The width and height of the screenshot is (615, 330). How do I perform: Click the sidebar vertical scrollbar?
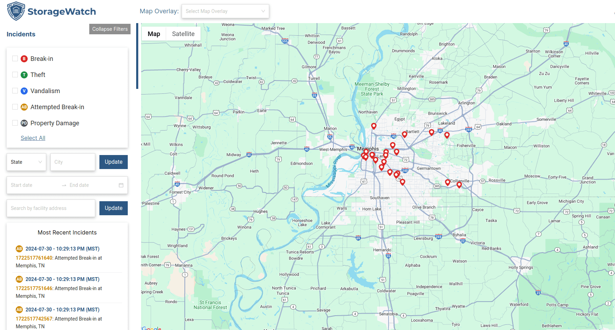[x=137, y=56]
